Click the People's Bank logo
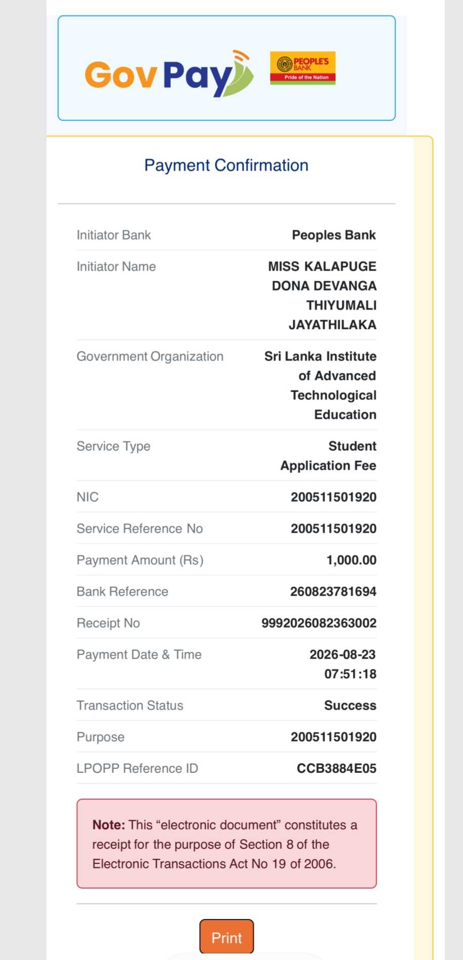 coord(303,68)
